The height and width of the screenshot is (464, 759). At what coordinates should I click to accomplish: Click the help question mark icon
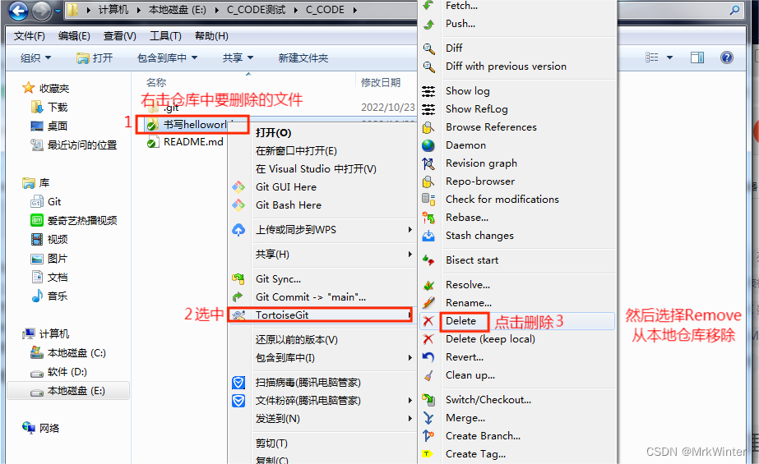point(727,57)
